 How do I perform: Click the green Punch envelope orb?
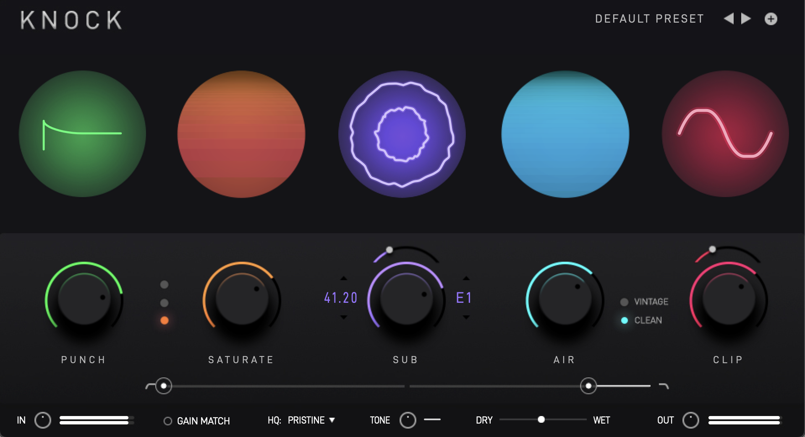point(83,134)
